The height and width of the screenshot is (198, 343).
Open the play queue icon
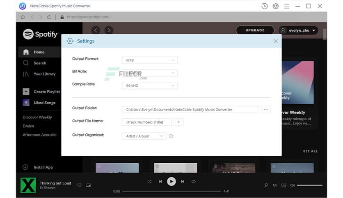[x=275, y=185]
